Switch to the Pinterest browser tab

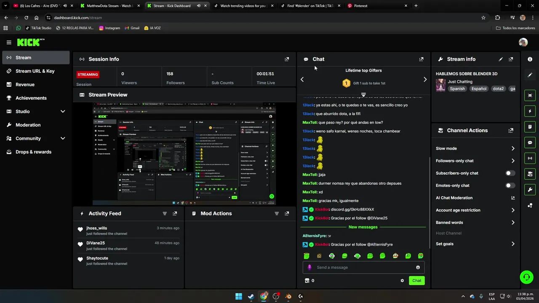coord(378,6)
